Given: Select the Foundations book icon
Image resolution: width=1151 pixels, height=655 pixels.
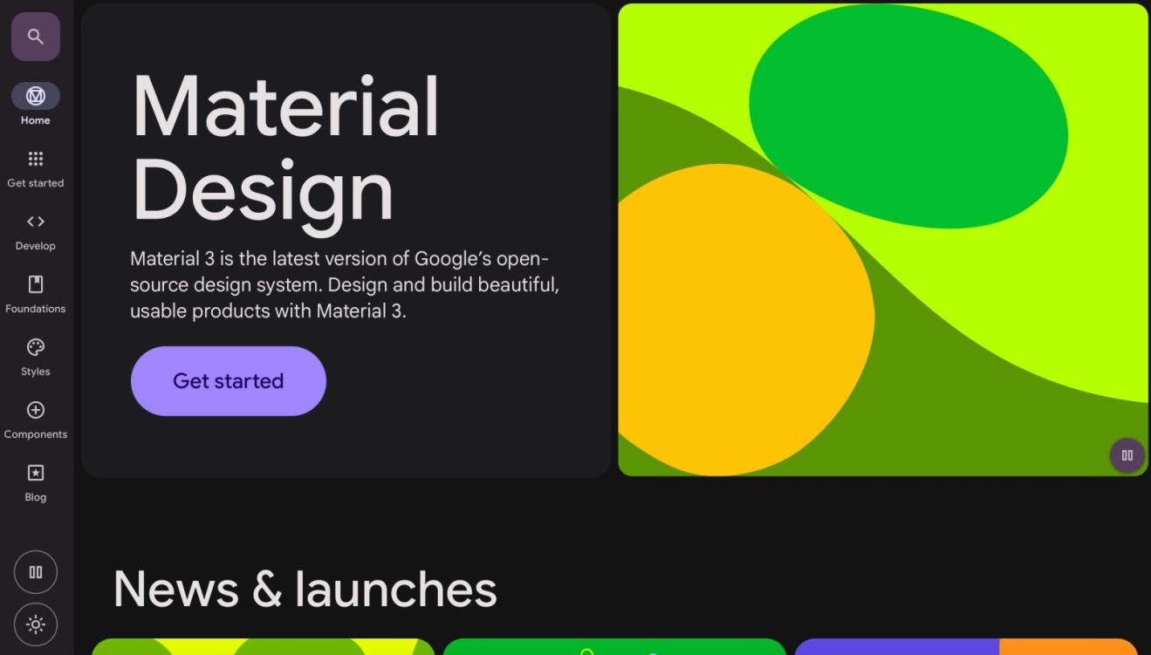Looking at the screenshot, I should (x=36, y=284).
